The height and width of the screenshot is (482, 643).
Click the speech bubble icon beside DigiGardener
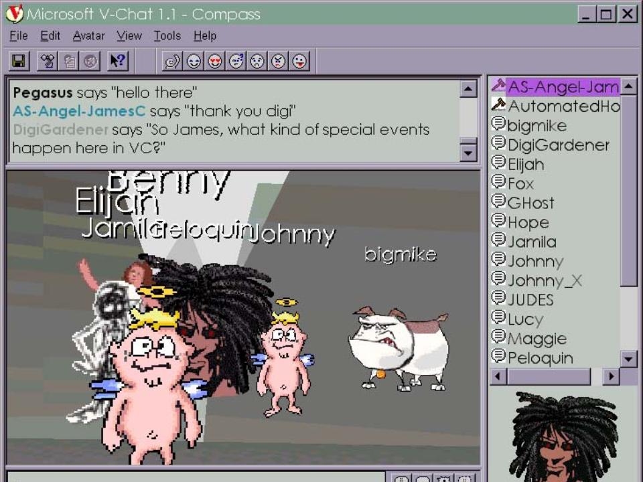tap(498, 143)
